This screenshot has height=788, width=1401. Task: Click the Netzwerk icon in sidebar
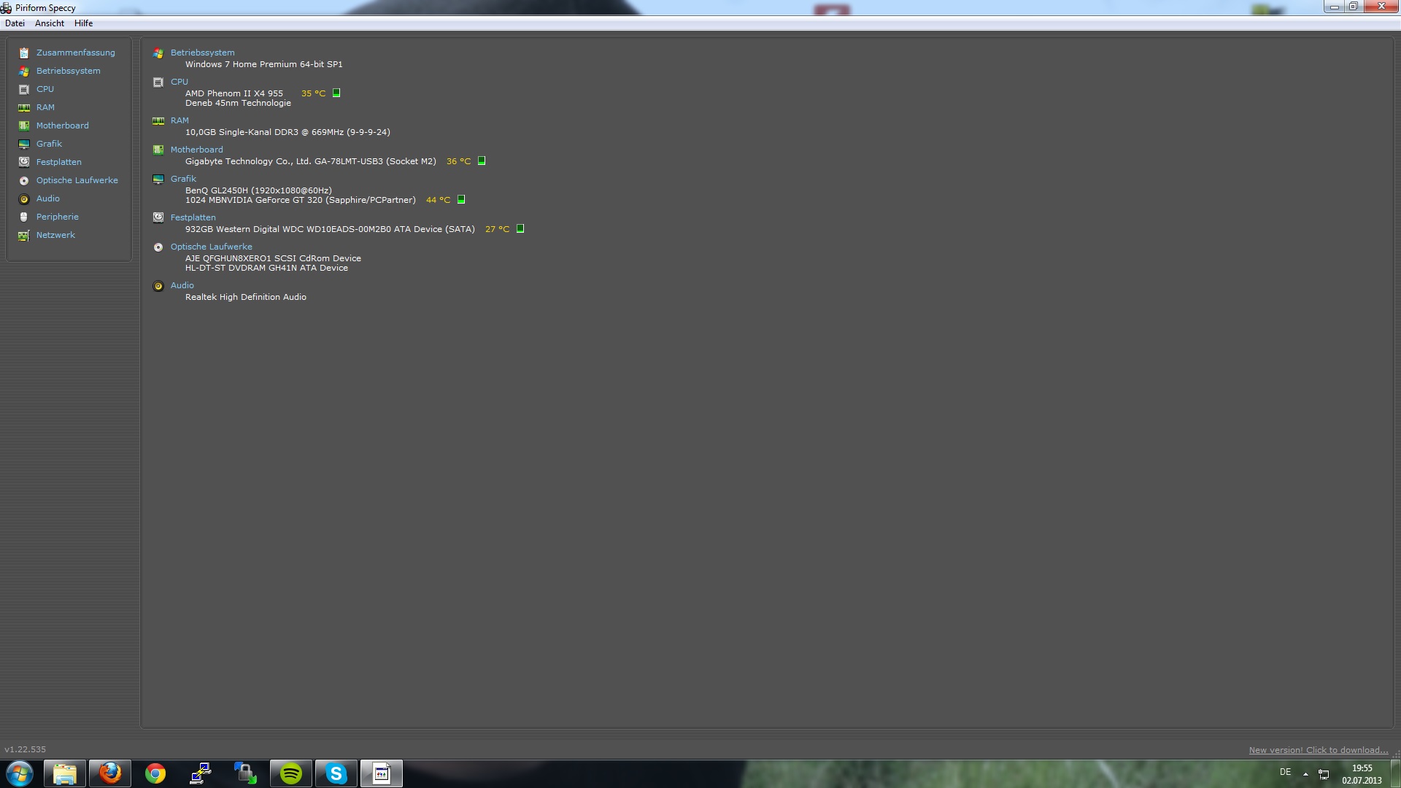(x=24, y=235)
